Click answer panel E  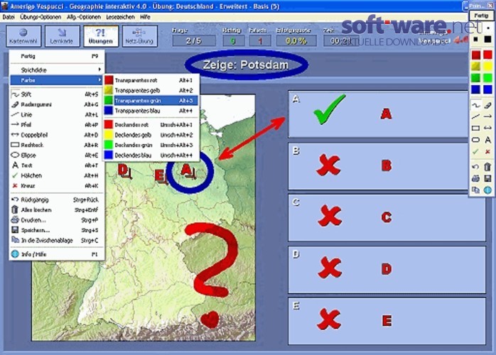point(387,321)
